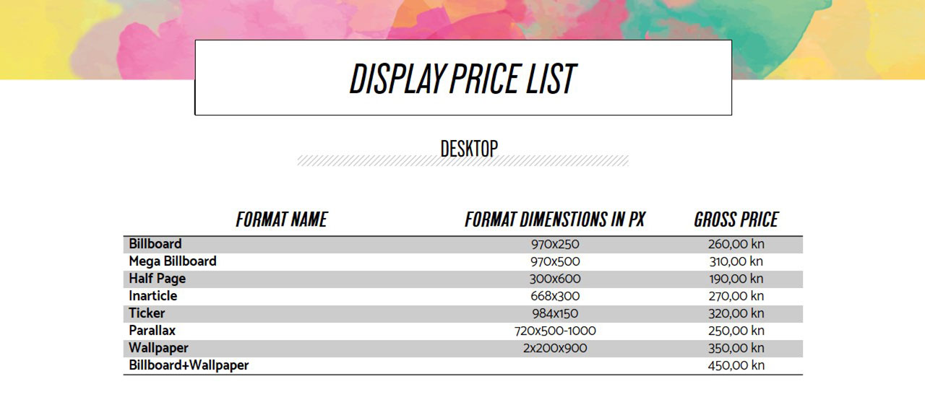Click the DISPLAY PRICE LIST title
The image size is (925, 410).
[x=463, y=79]
